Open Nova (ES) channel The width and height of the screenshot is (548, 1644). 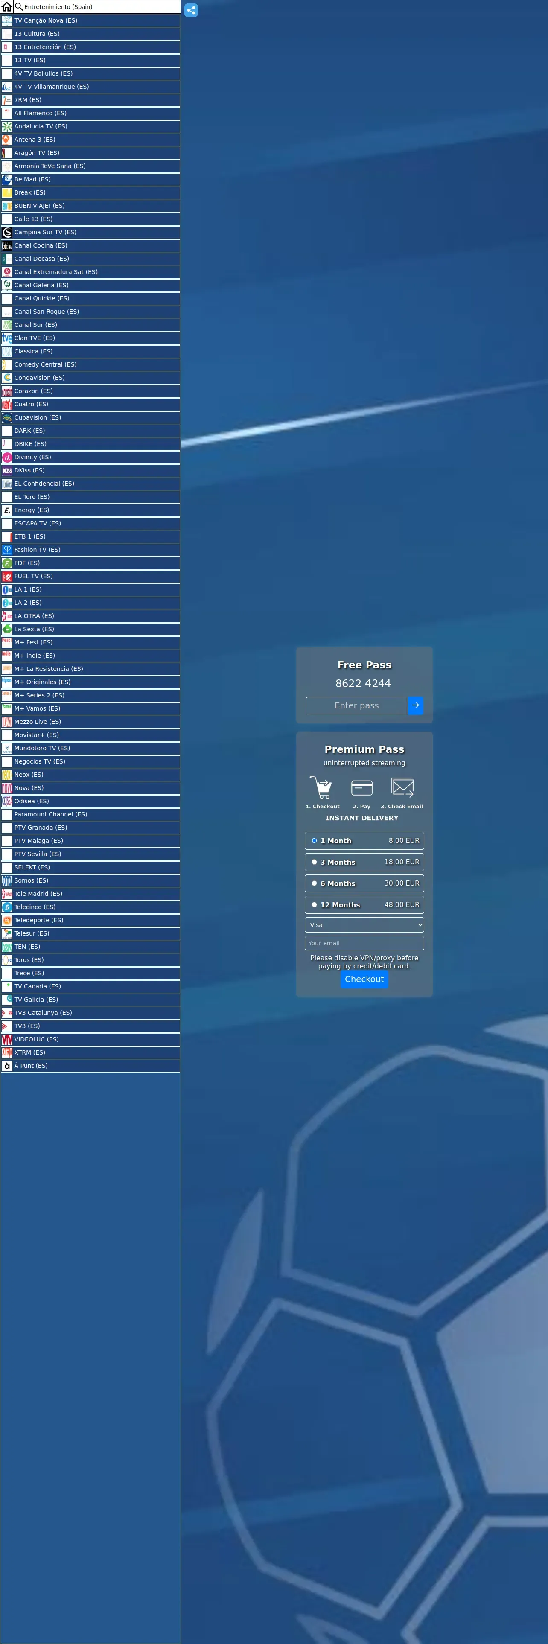pos(90,788)
